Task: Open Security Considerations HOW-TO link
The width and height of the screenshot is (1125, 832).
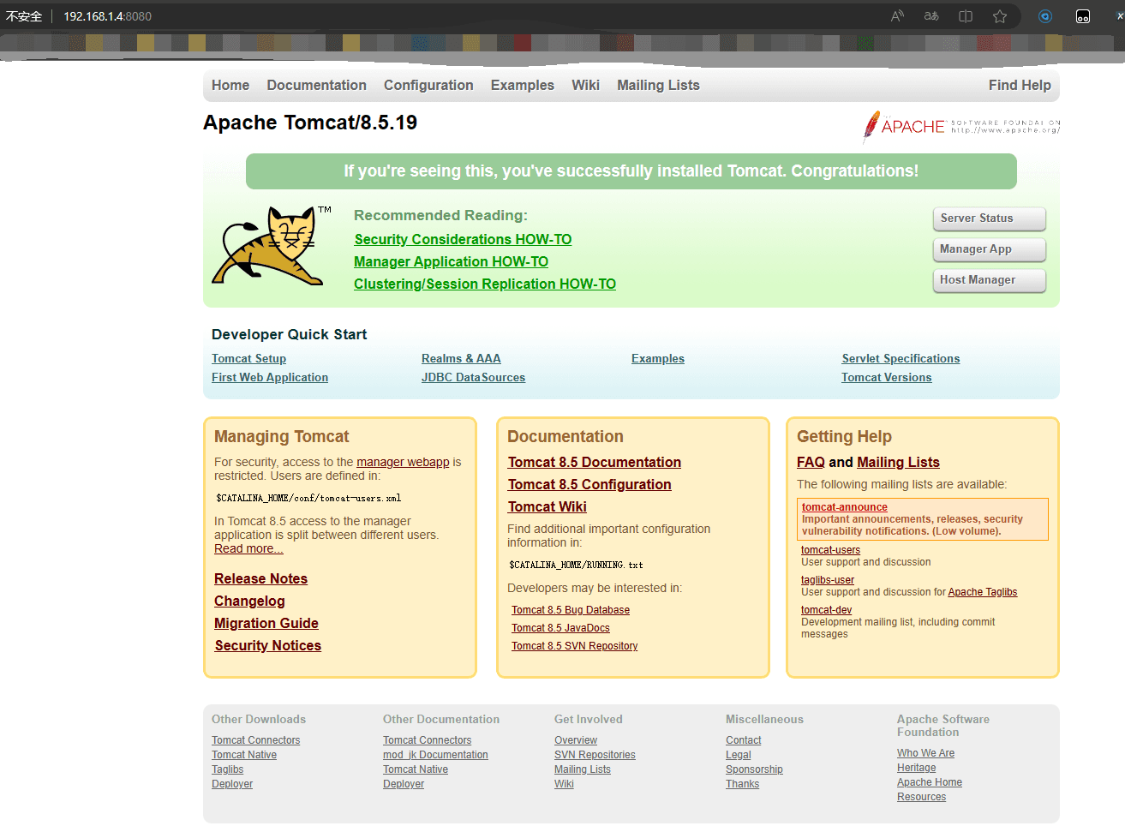Action: (x=463, y=240)
